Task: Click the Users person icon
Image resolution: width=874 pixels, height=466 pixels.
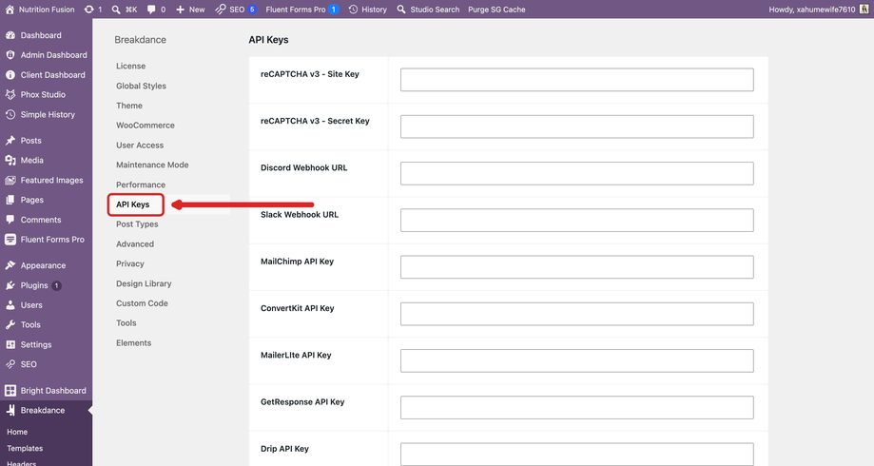Action: point(10,305)
